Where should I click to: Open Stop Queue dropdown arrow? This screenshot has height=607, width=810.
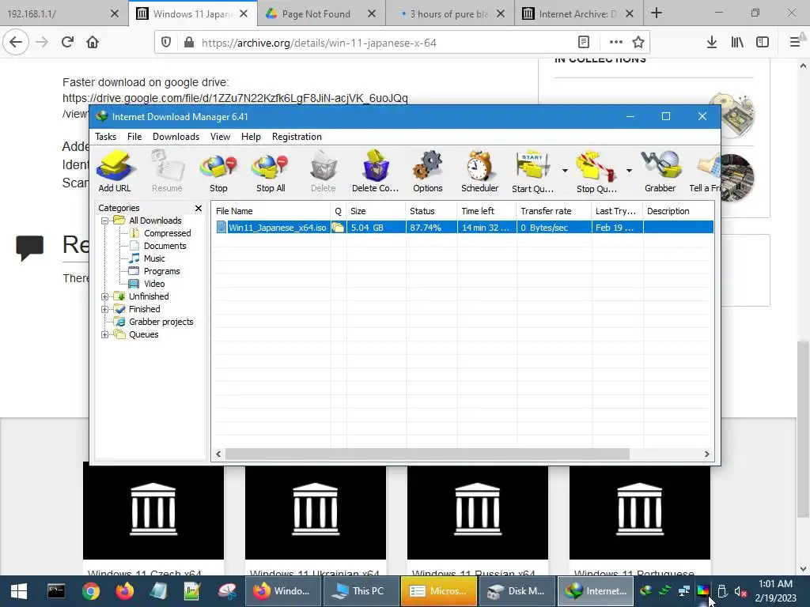[x=629, y=171]
